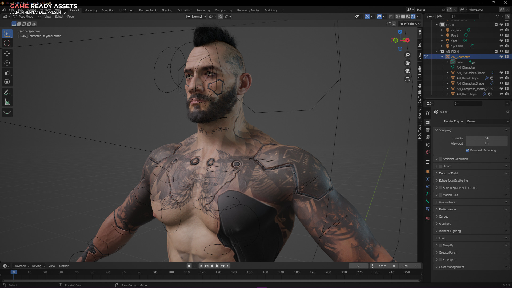Open Render properties tab icon

(x=427, y=122)
